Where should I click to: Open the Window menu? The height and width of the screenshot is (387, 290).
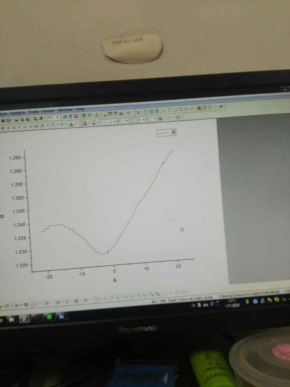[x=65, y=110]
